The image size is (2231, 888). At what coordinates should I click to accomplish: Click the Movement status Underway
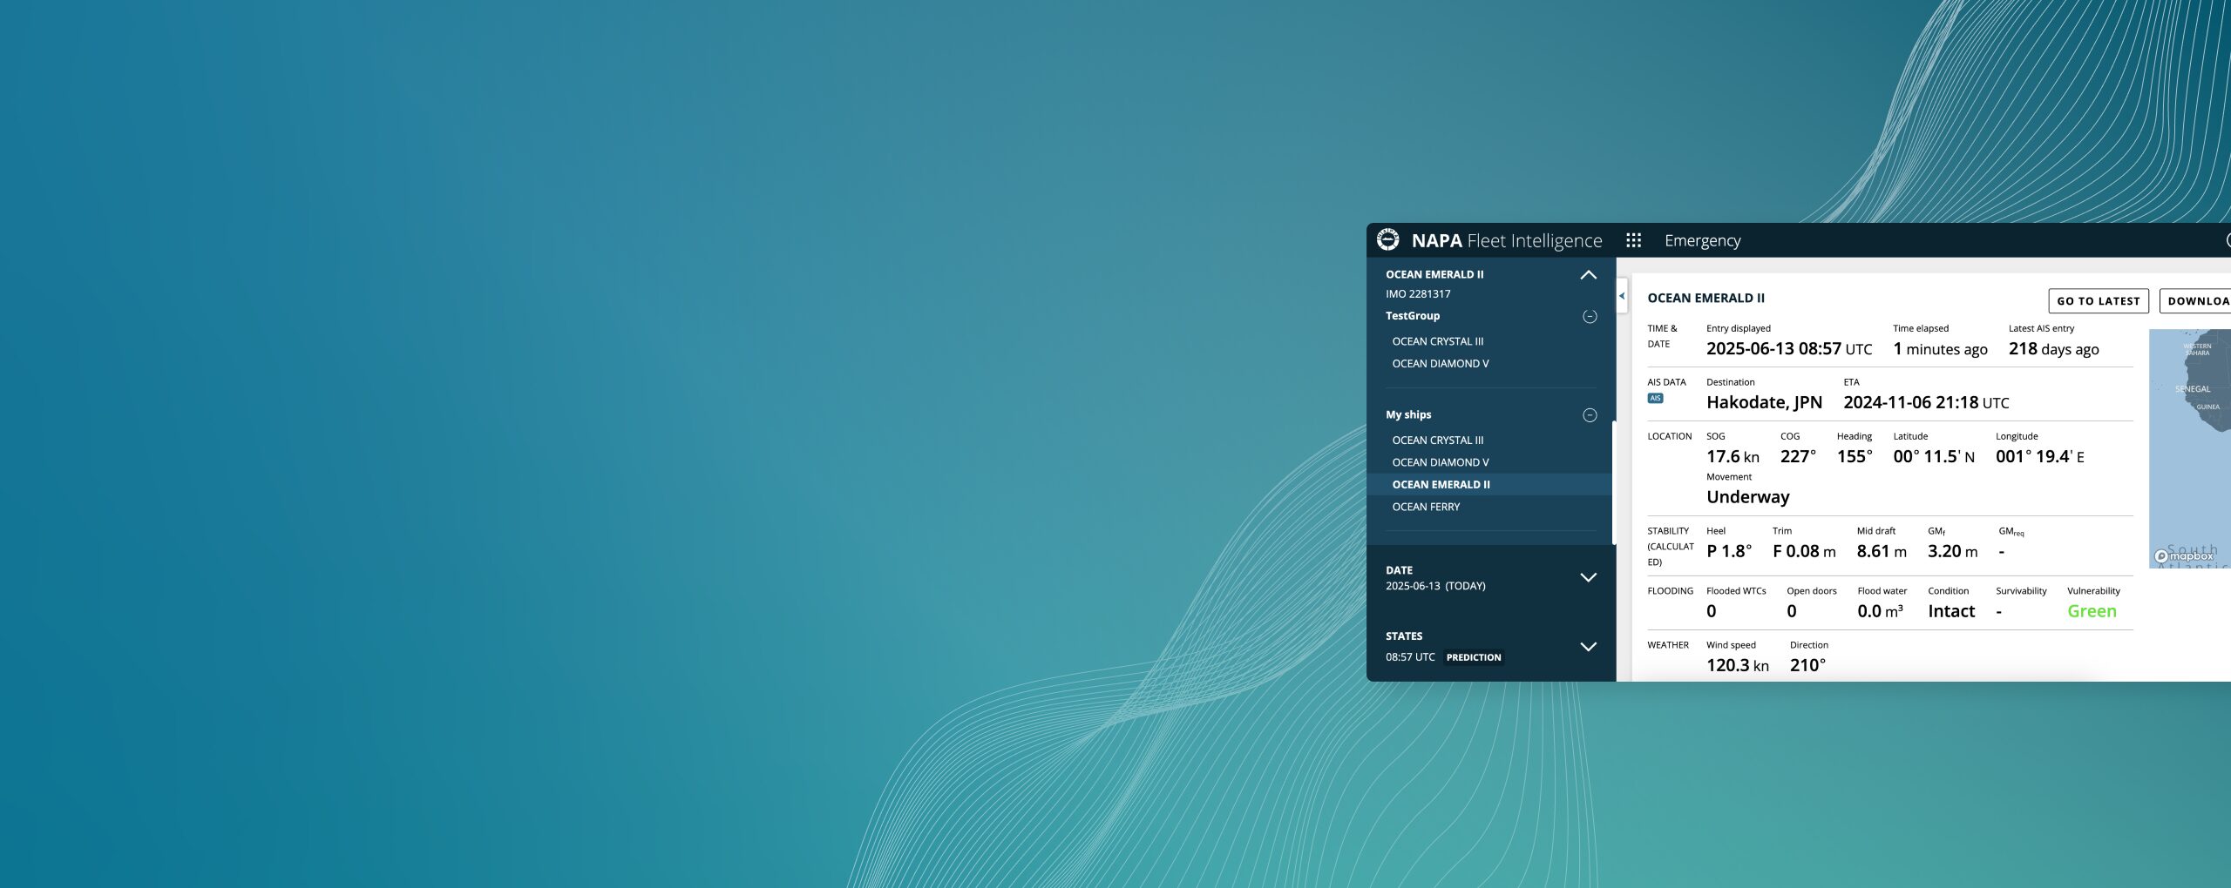1747,497
